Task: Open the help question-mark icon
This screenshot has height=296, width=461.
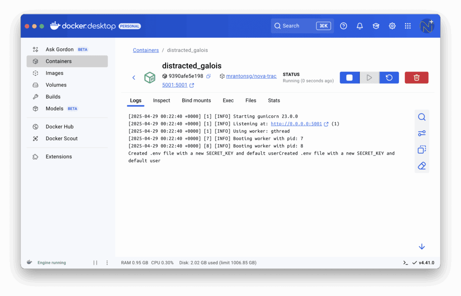Action: [343, 26]
